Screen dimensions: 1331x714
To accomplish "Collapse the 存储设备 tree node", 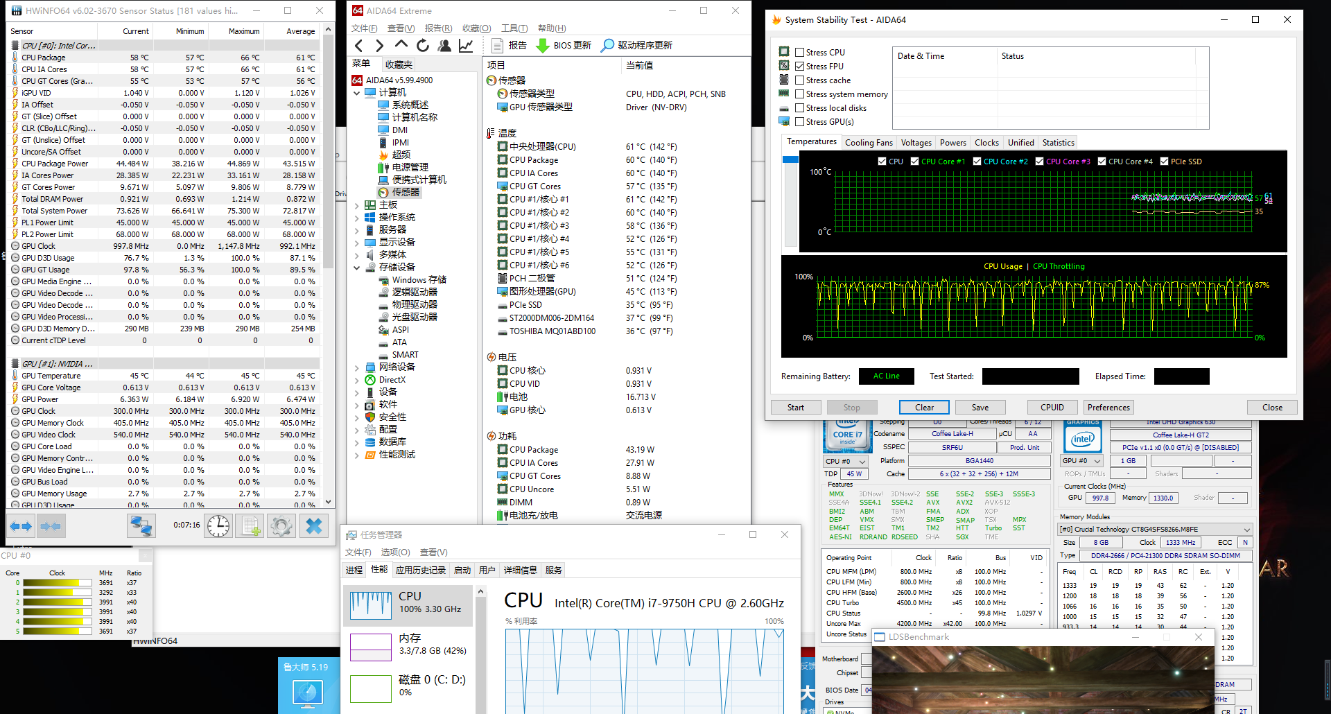I will click(x=357, y=268).
